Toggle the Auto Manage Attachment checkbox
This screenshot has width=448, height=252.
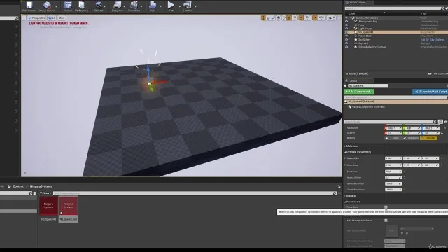click(x=386, y=220)
